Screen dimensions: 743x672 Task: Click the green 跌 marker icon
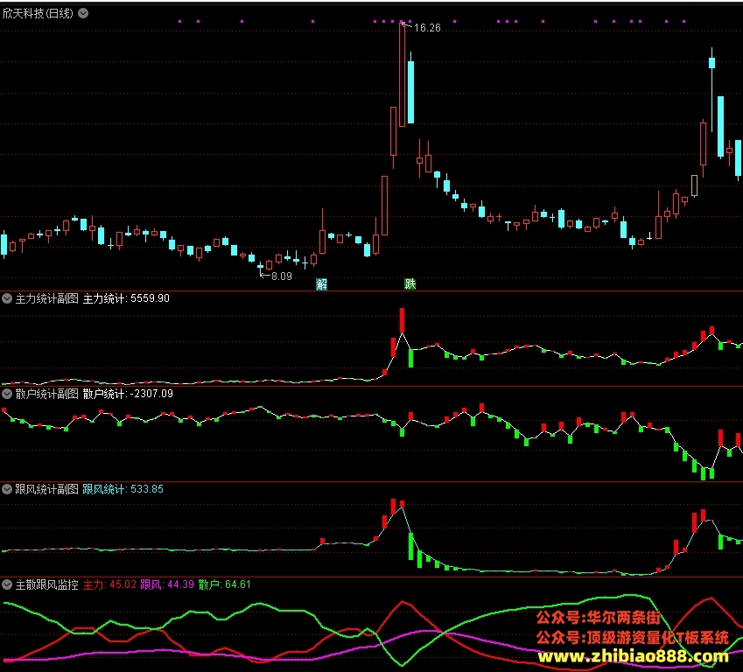[x=410, y=283]
